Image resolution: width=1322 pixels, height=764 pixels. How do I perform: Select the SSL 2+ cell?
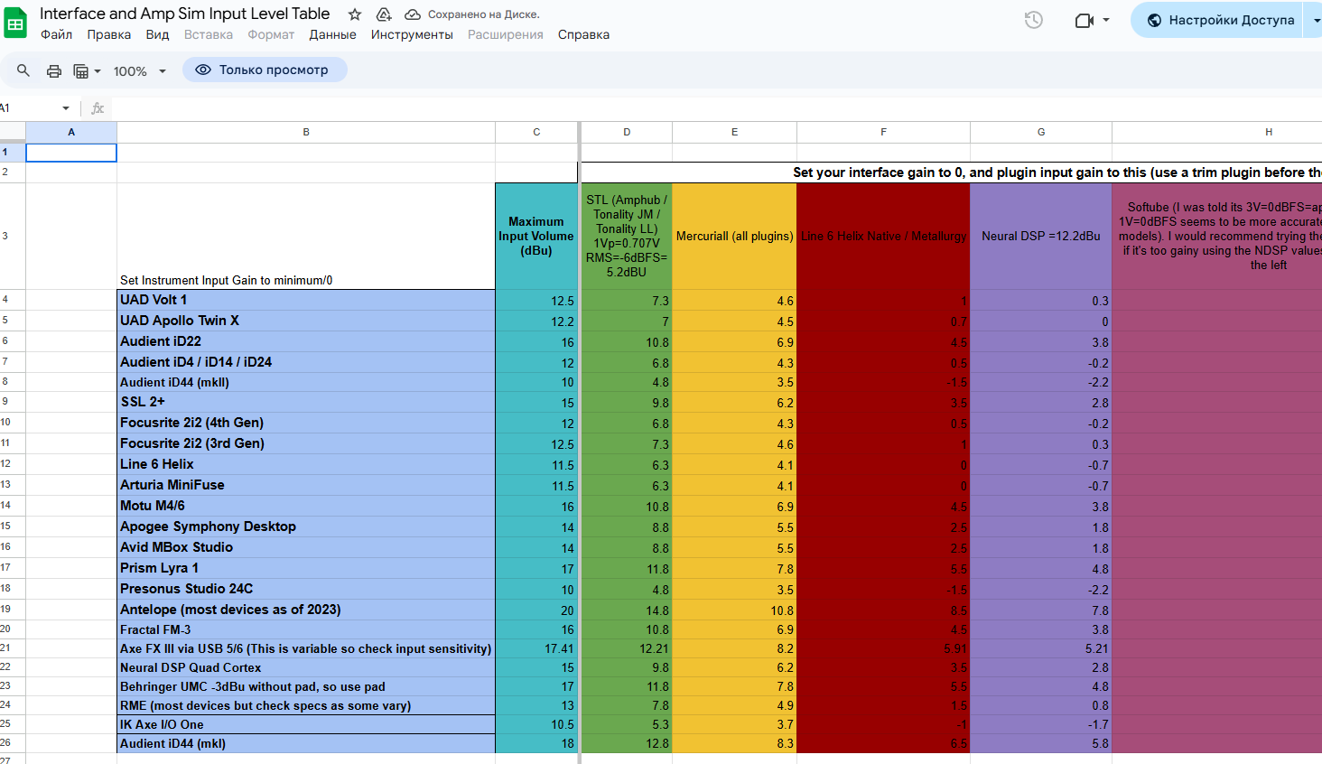(306, 402)
